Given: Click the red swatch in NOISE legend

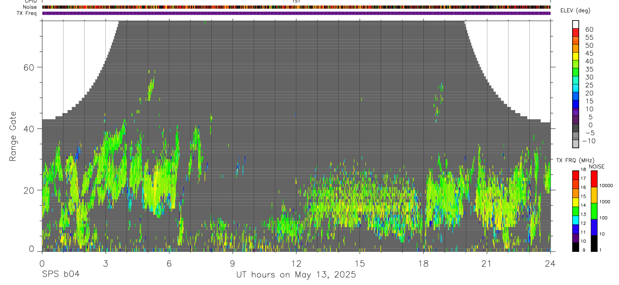Looking at the screenshot, I should (594, 179).
